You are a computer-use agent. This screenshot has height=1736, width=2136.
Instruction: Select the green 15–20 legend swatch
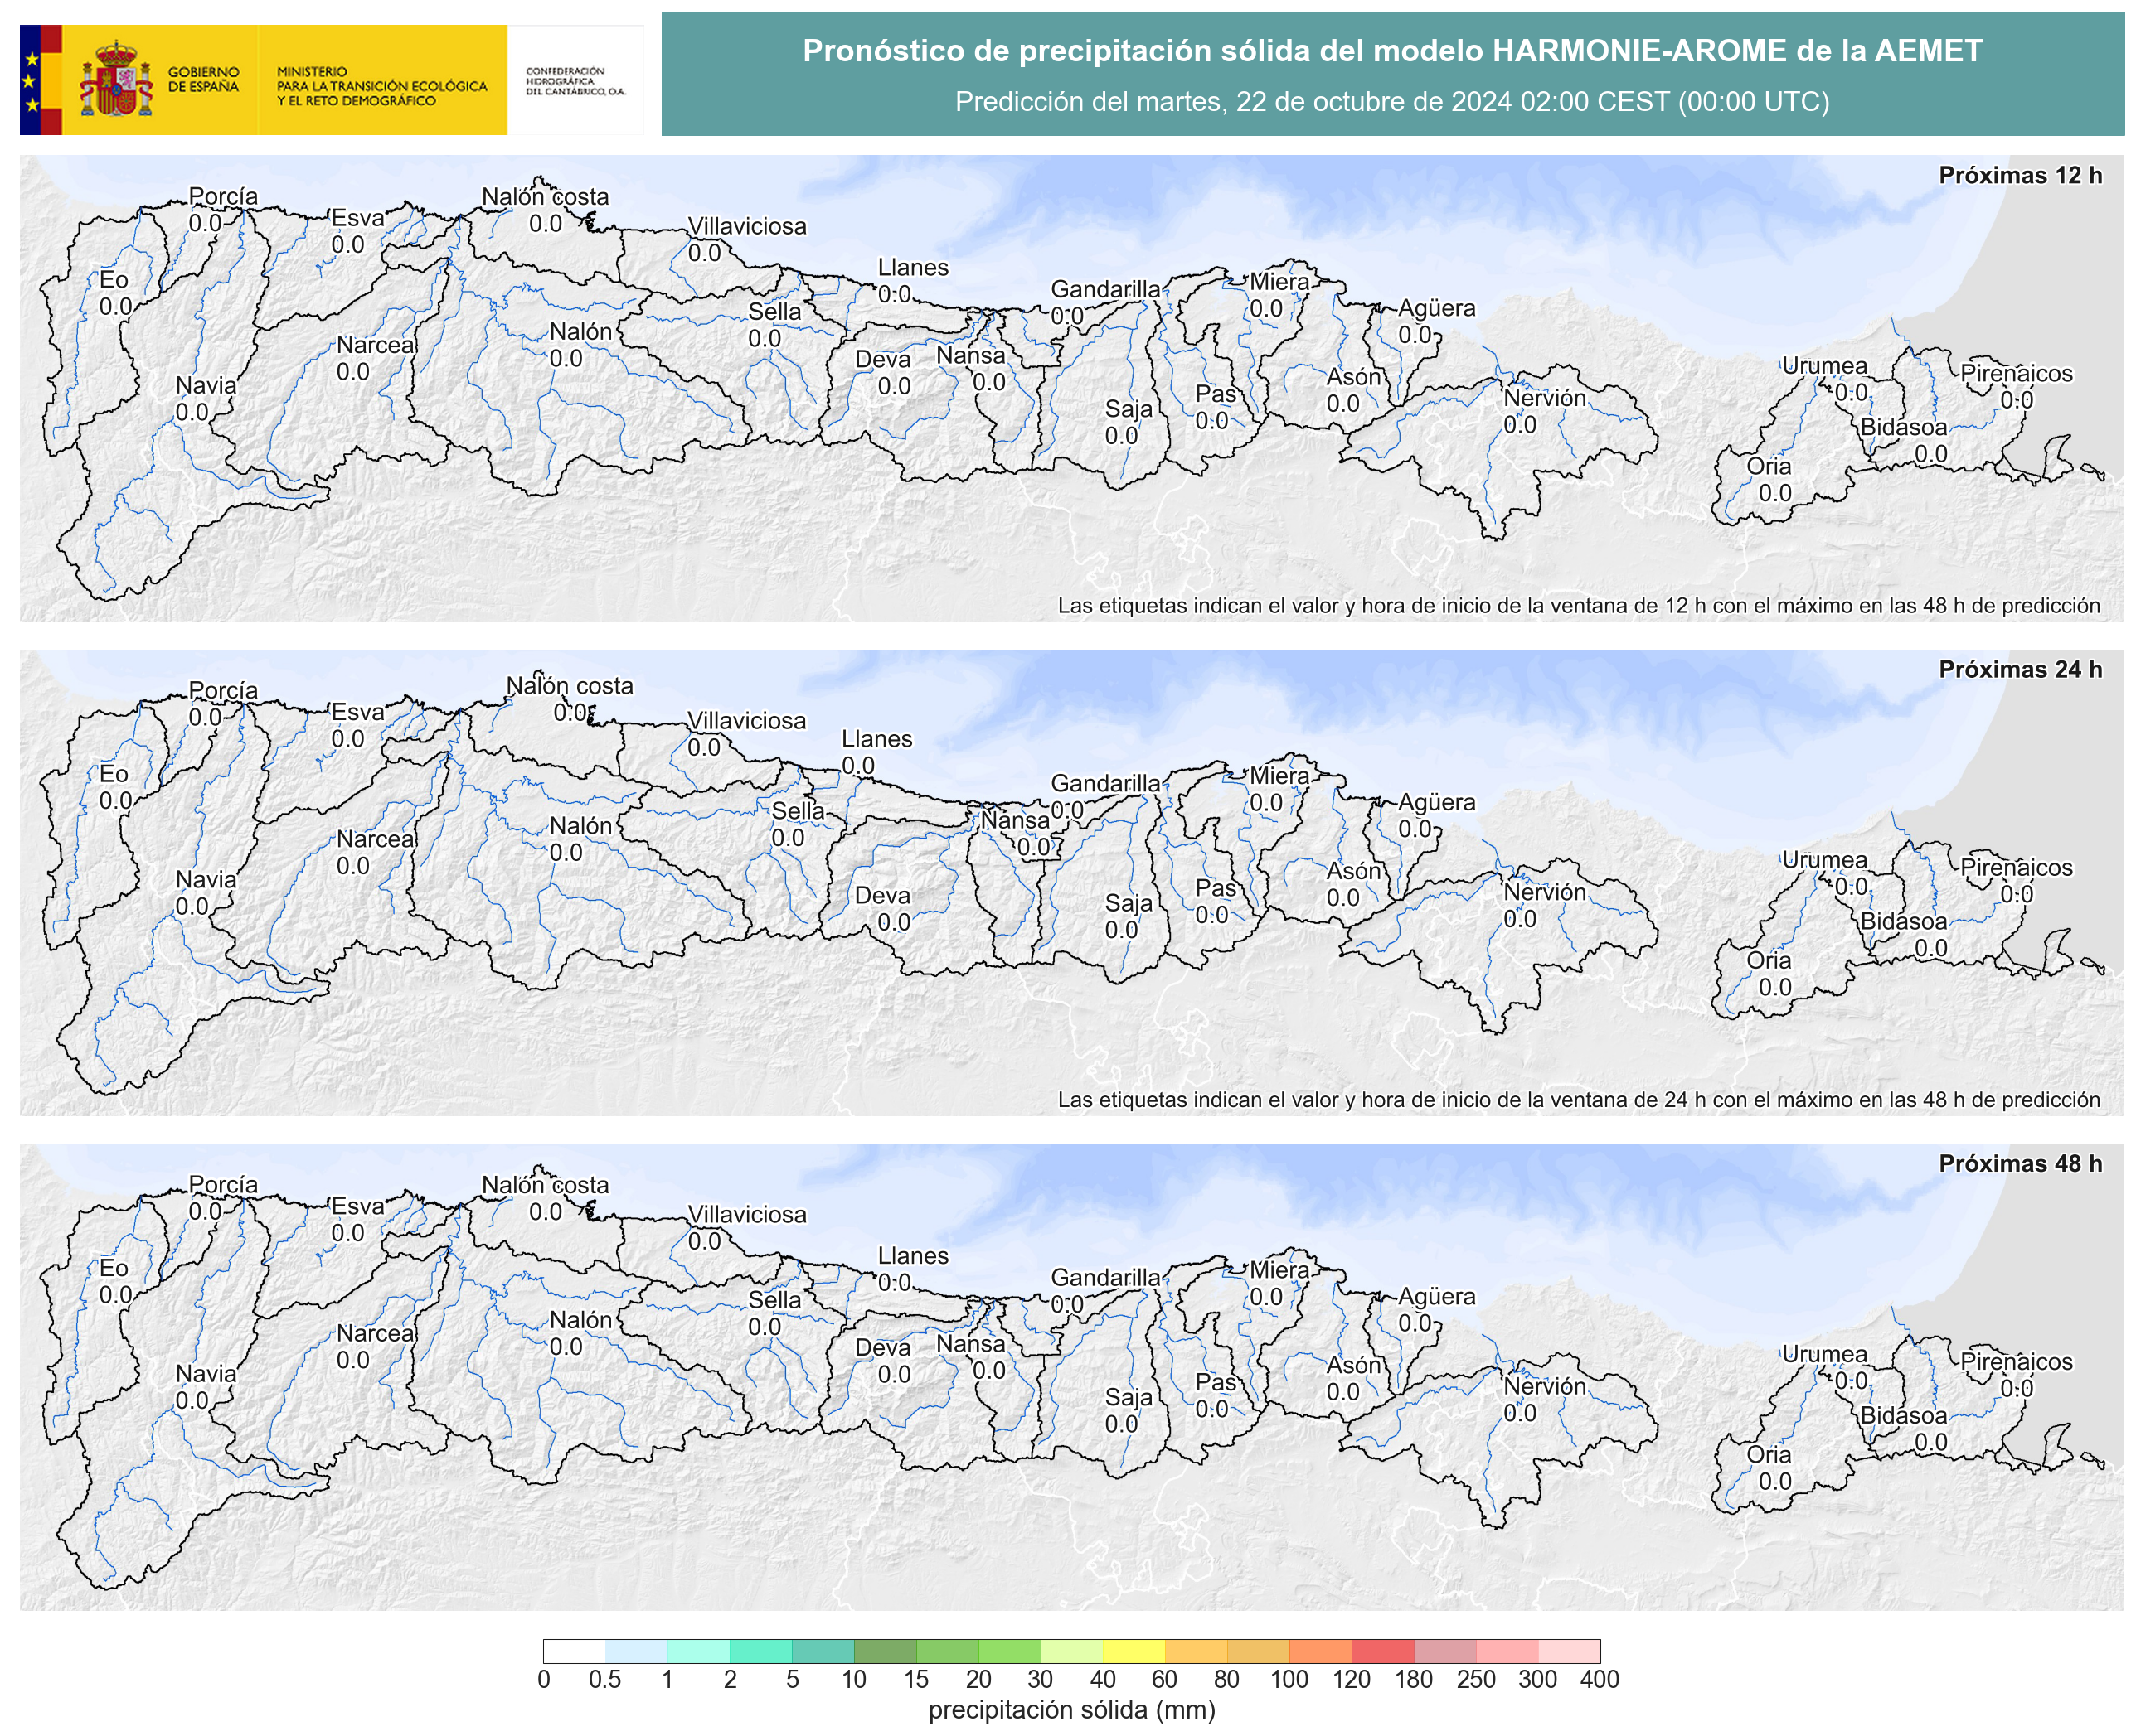coord(948,1651)
